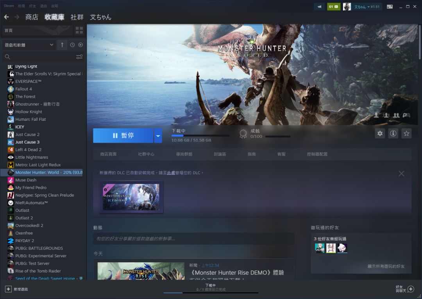Click the download progress bar at bottom
Screen dimensions: 422x299
tap(211, 292)
